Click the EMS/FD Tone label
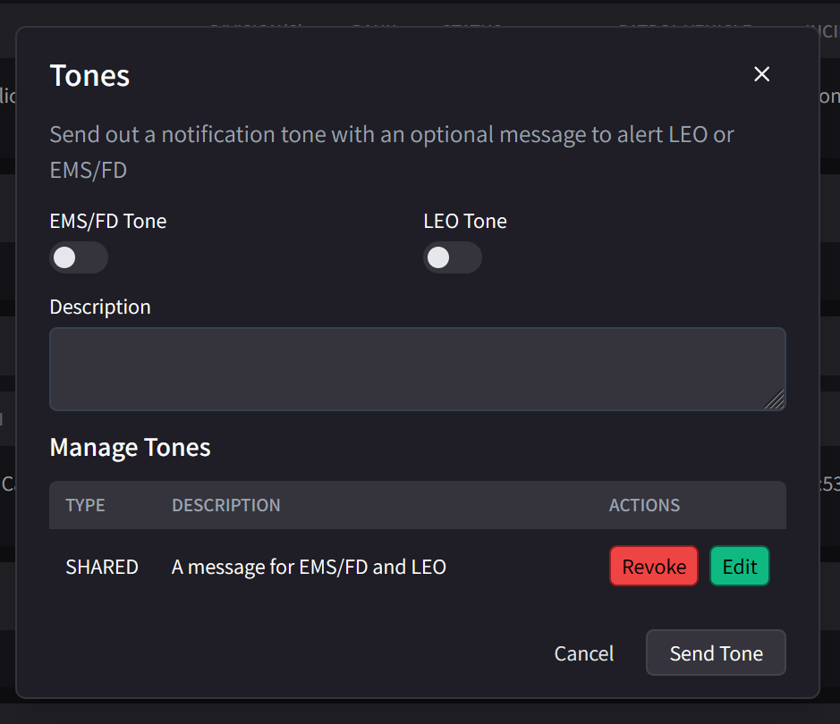The image size is (840, 724). click(x=108, y=221)
